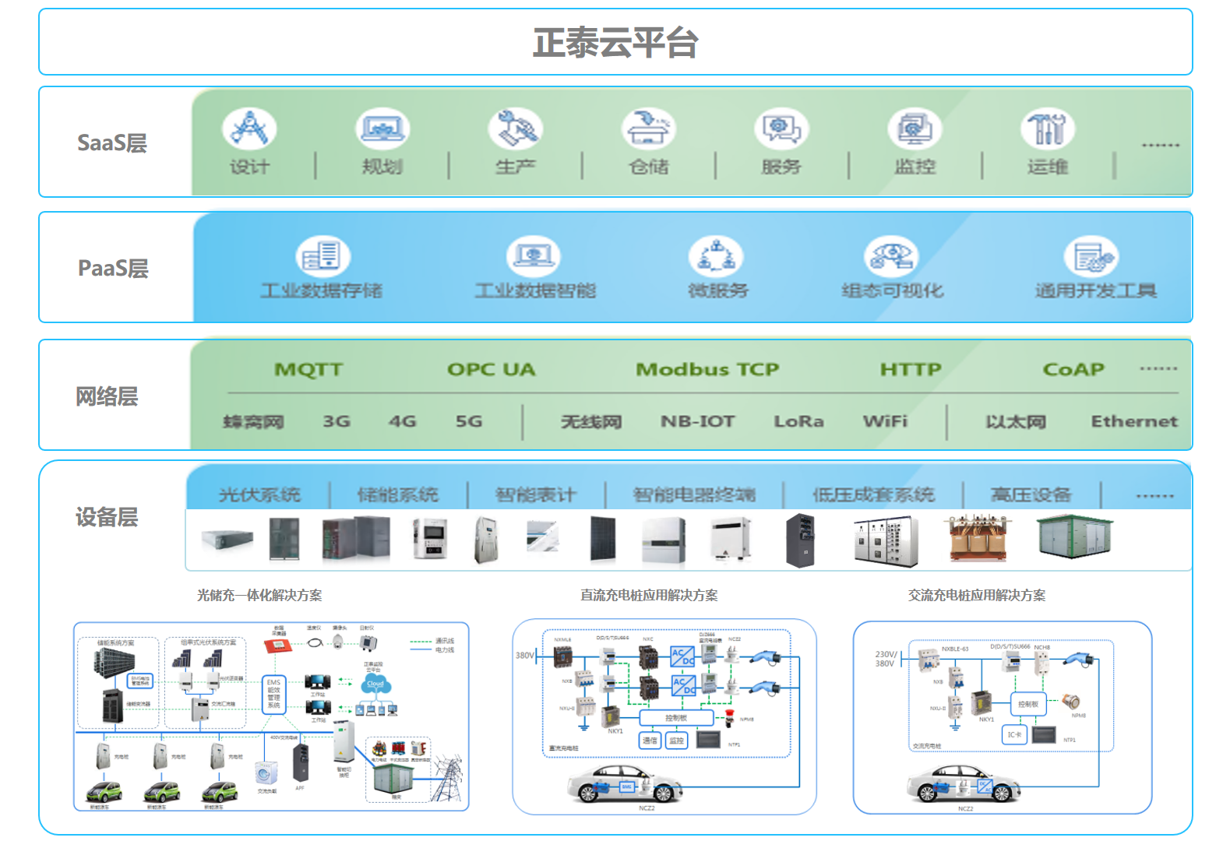Click the 正泰云平台 title banner
This screenshot has width=1230, height=841.
click(x=615, y=42)
